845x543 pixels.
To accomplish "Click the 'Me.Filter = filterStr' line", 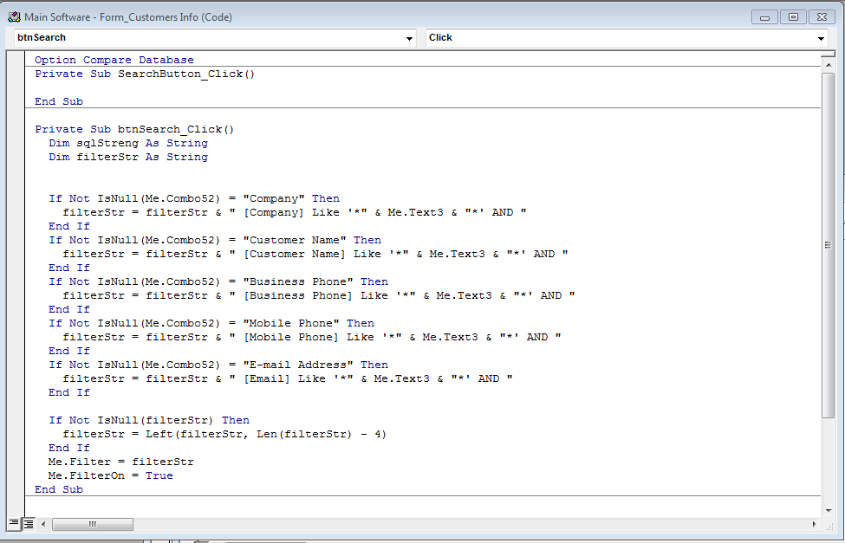I will click(x=121, y=462).
